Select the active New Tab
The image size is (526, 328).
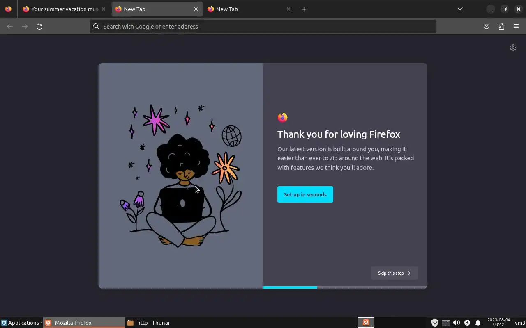[157, 9]
